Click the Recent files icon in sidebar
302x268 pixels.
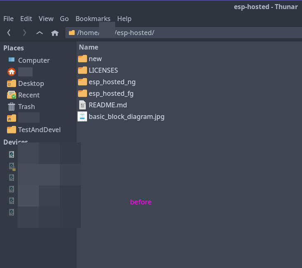coord(12,95)
